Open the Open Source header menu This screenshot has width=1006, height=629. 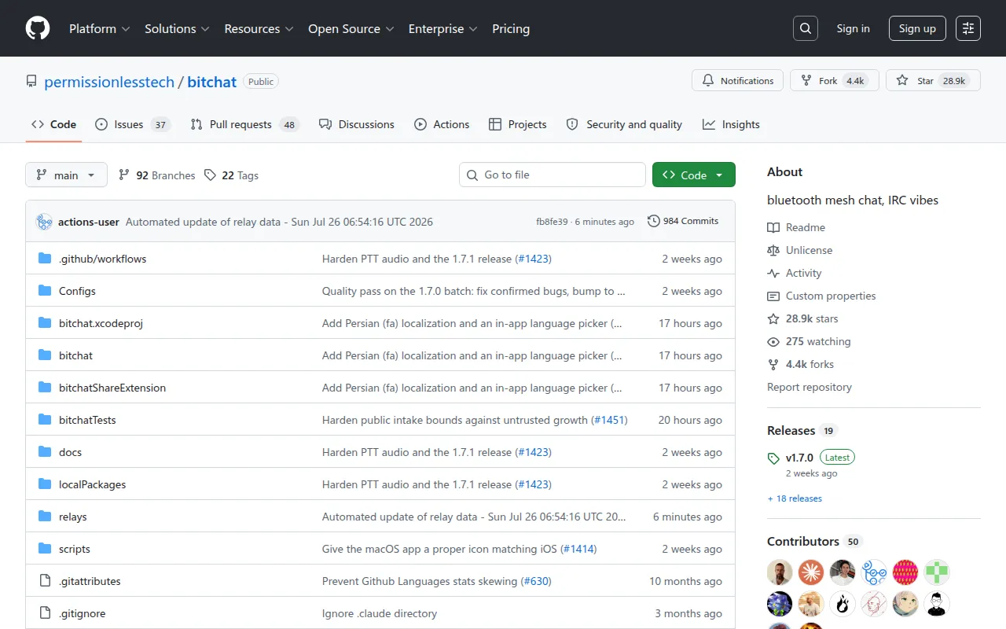pos(351,28)
